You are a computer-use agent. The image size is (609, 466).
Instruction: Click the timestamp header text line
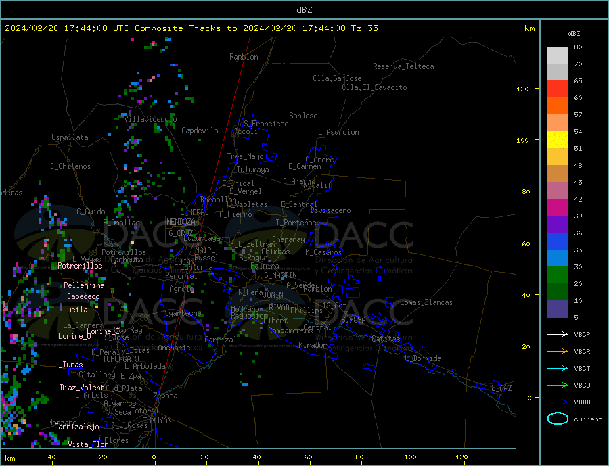coord(191,28)
